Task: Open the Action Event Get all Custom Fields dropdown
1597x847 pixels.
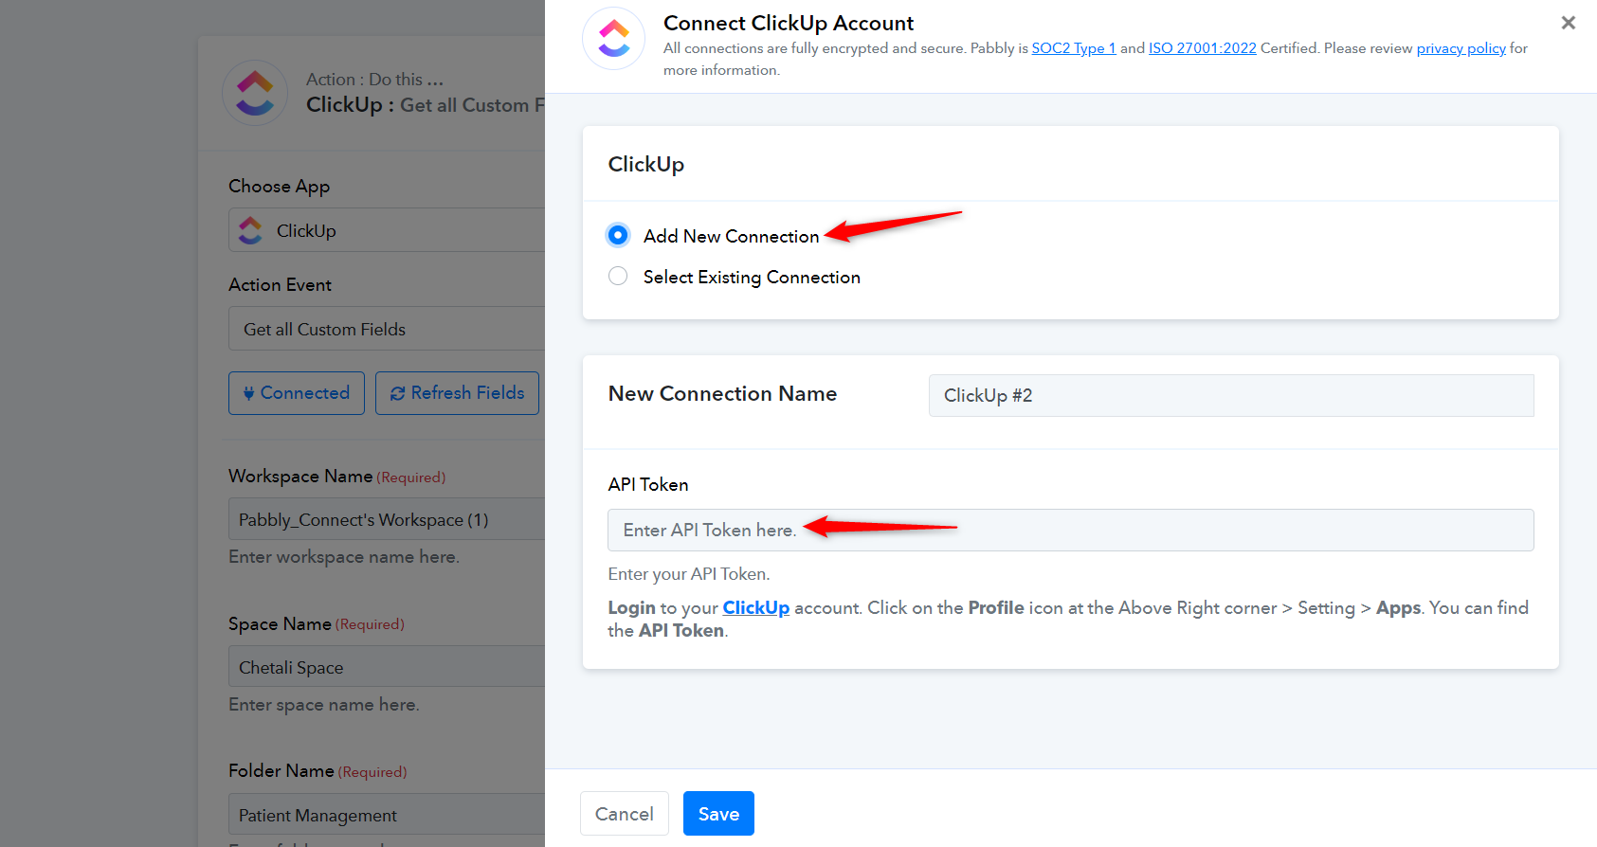Action: [x=387, y=329]
